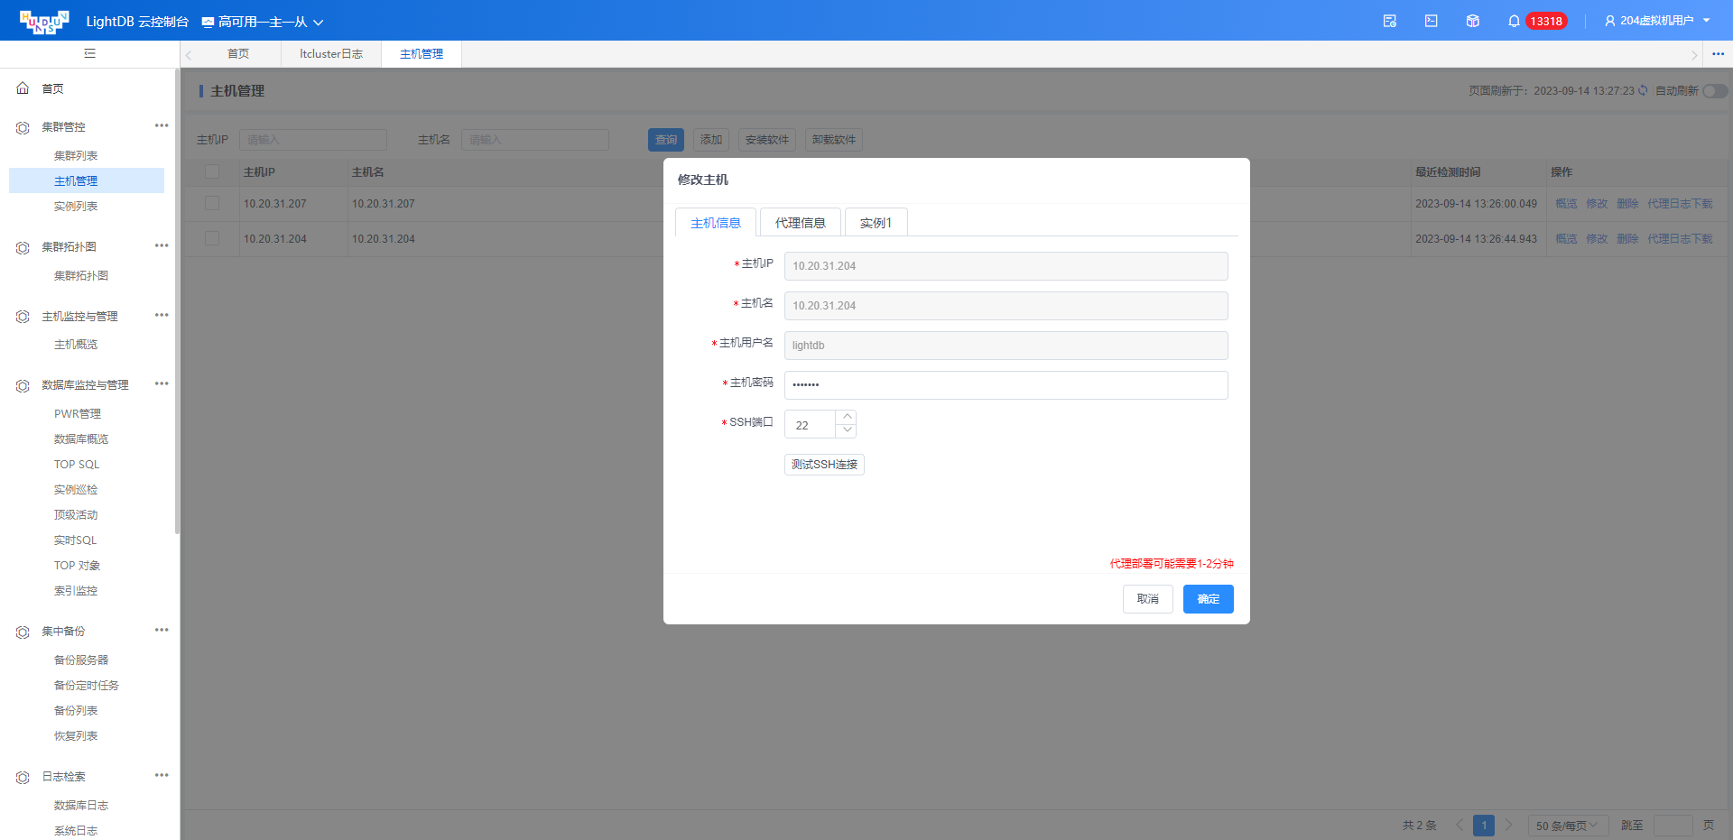Switch to the 主机信息 tab in dialog
This screenshot has height=840, width=1733.
click(716, 223)
